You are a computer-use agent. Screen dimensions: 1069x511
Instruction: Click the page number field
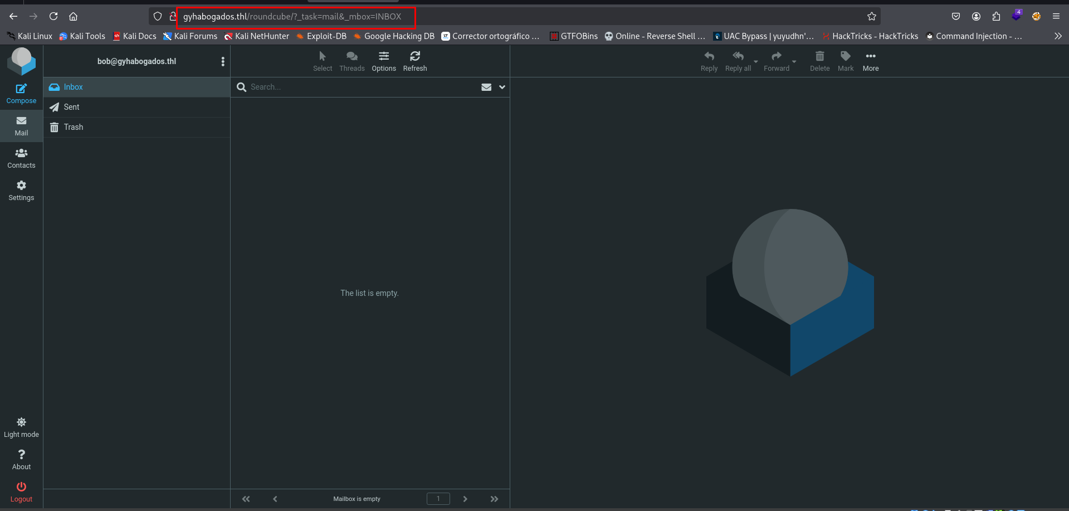[x=438, y=499]
